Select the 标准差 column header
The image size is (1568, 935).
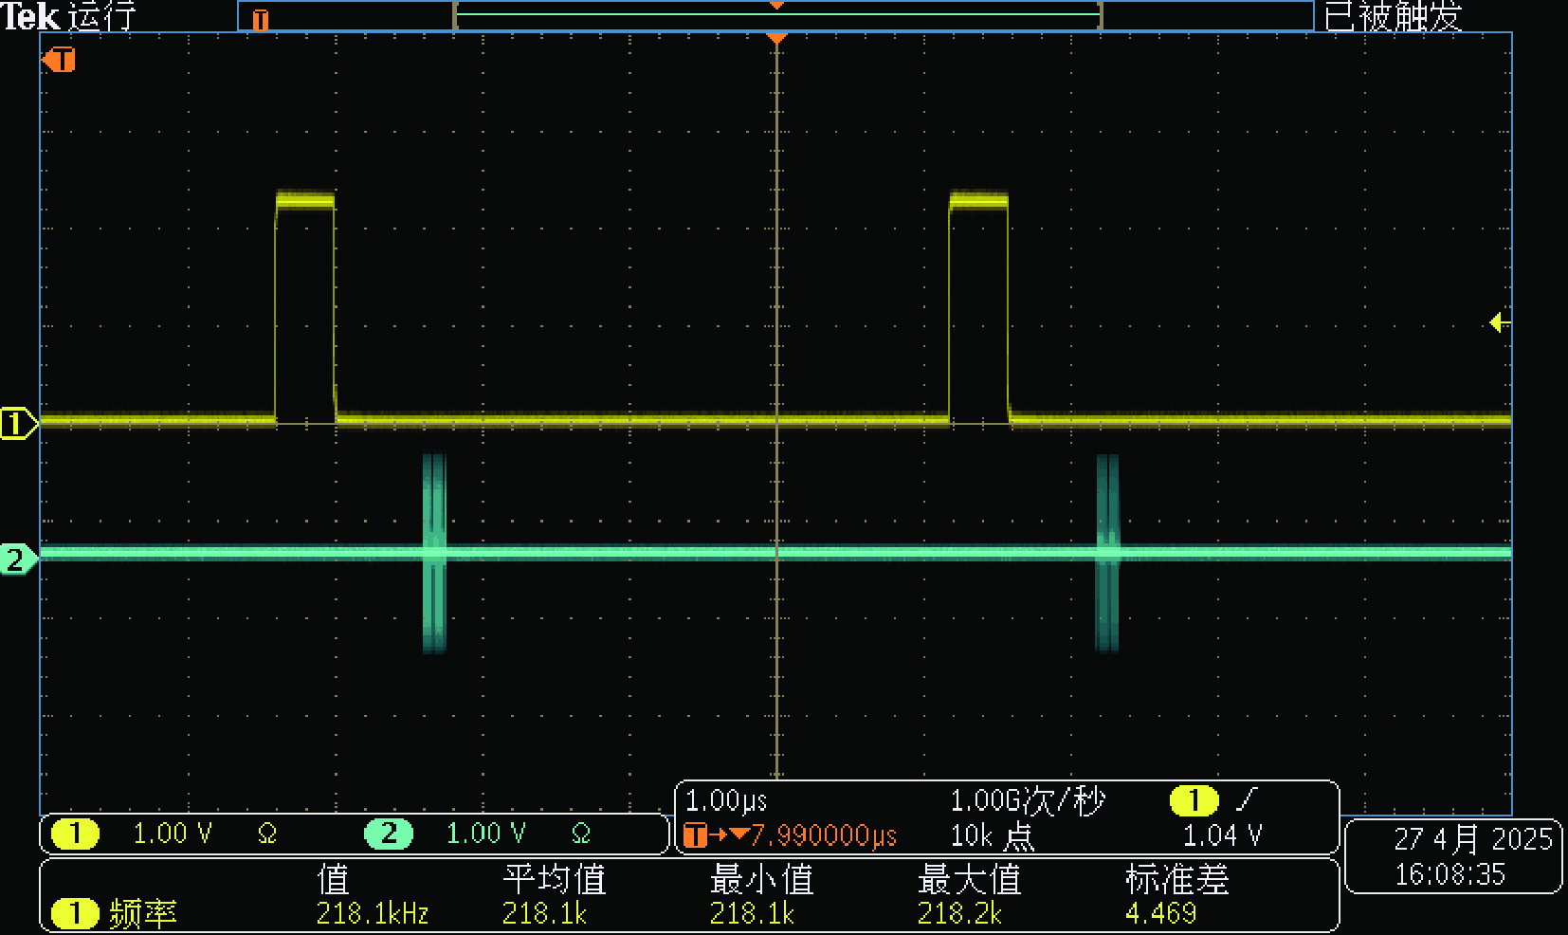point(1176,879)
